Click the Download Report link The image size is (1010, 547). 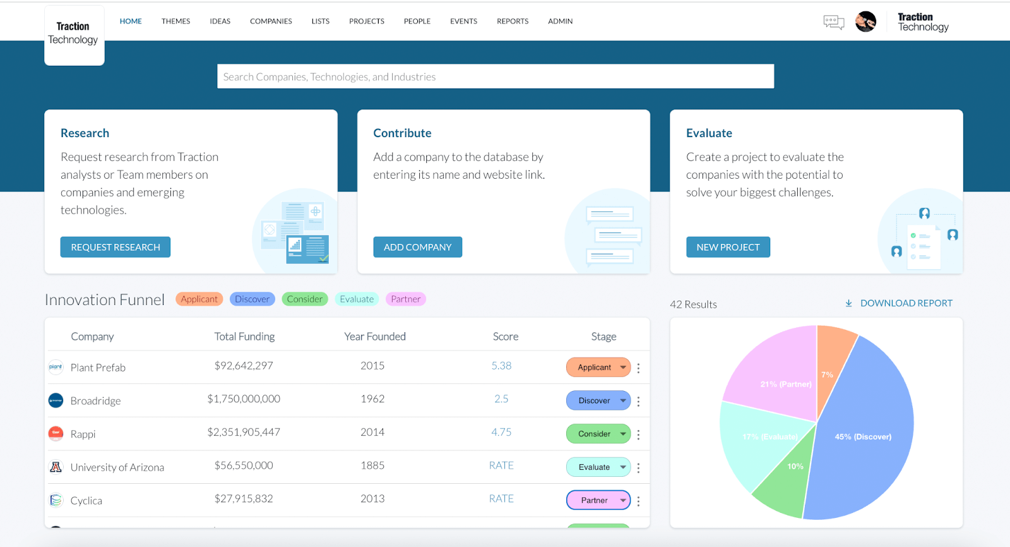pos(899,303)
